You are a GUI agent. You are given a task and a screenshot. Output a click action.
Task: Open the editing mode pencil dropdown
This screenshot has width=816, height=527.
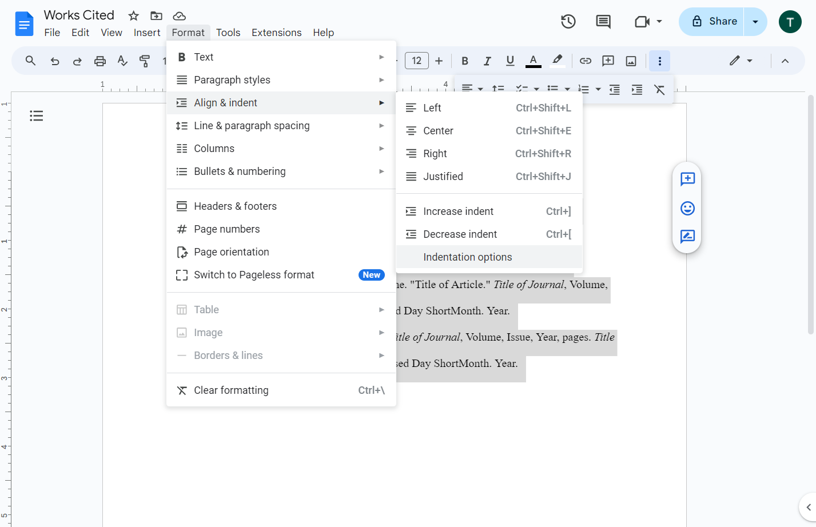(x=741, y=61)
